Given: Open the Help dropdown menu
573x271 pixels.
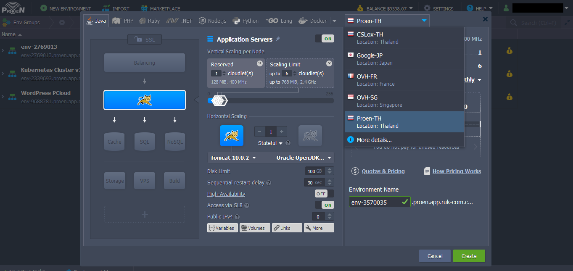Looking at the screenshot, I should pyautogui.click(x=480, y=8).
